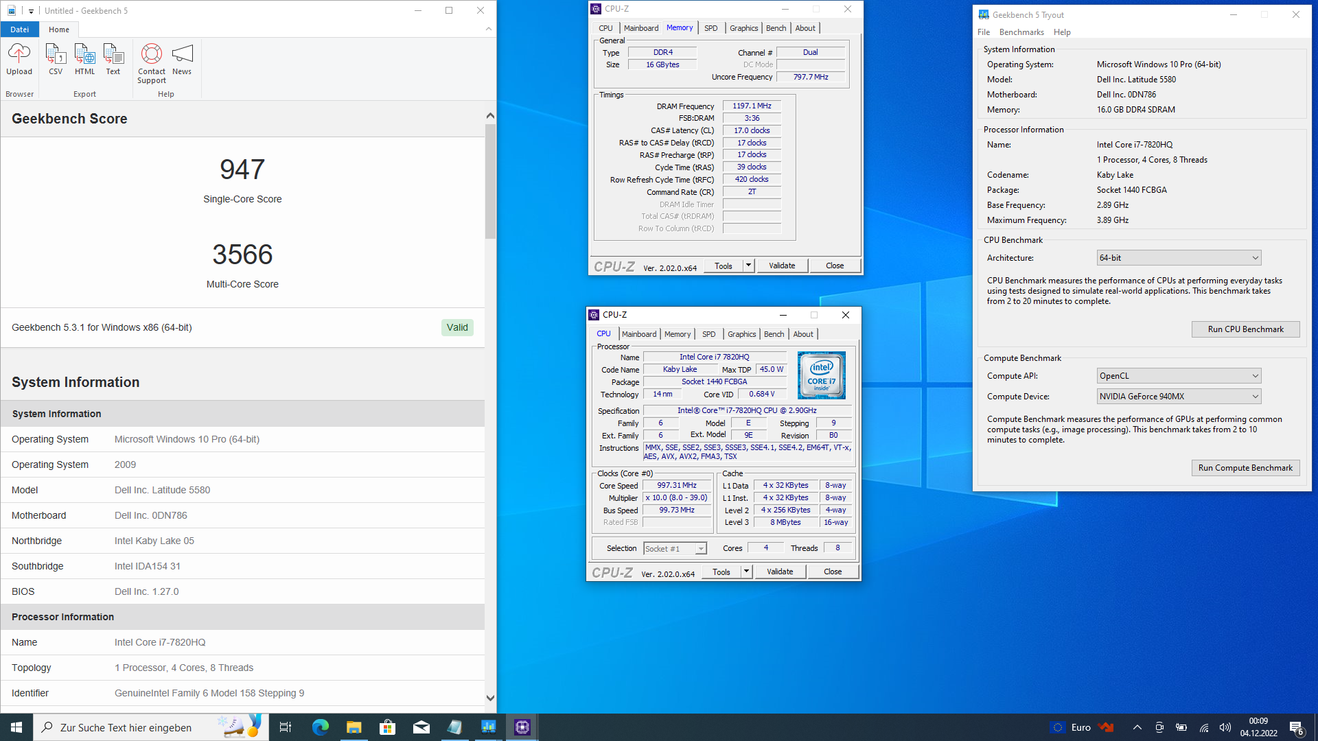Open Bench tab in lower CPU-Z window
This screenshot has height=741, width=1318.
(774, 334)
